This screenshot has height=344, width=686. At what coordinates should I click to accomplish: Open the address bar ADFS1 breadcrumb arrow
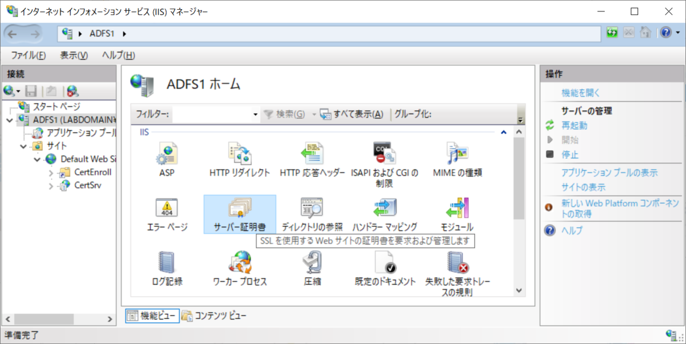[x=124, y=34]
